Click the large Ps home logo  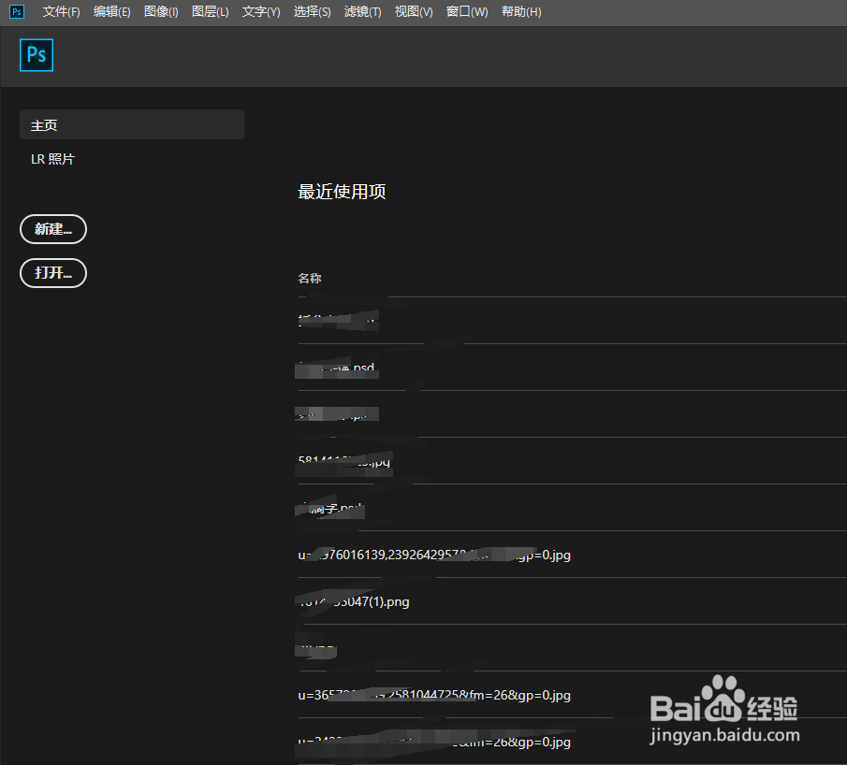(x=37, y=55)
